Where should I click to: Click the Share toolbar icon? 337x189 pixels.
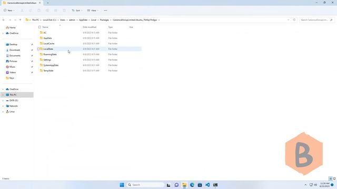[56, 10]
